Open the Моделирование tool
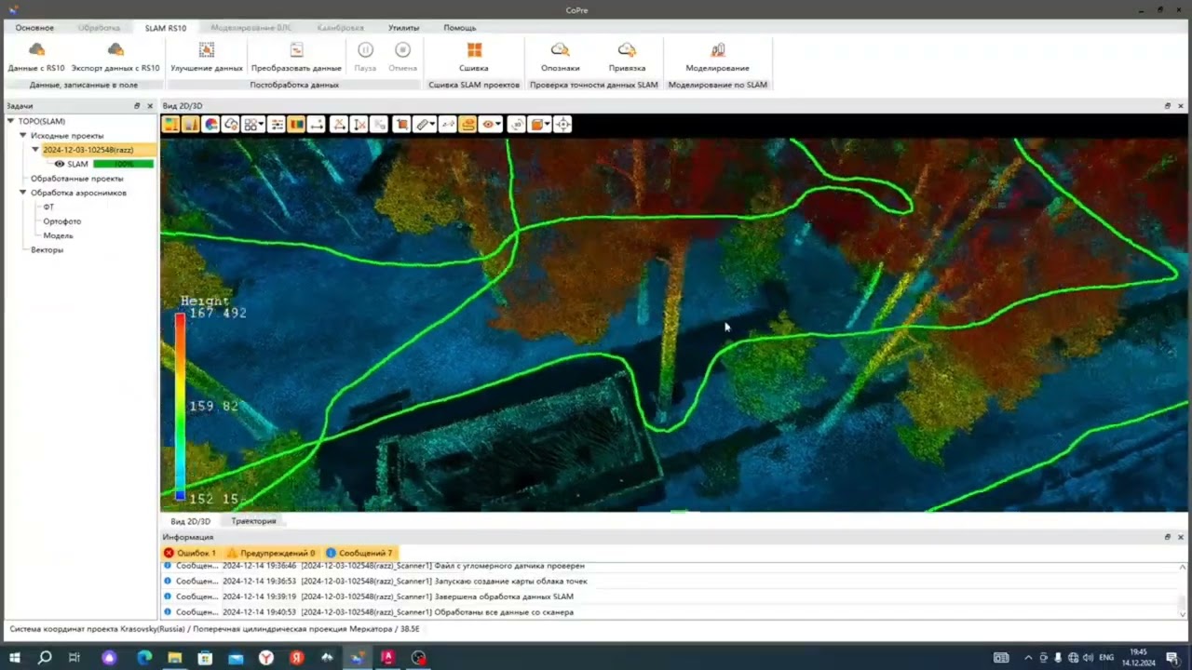 click(717, 56)
